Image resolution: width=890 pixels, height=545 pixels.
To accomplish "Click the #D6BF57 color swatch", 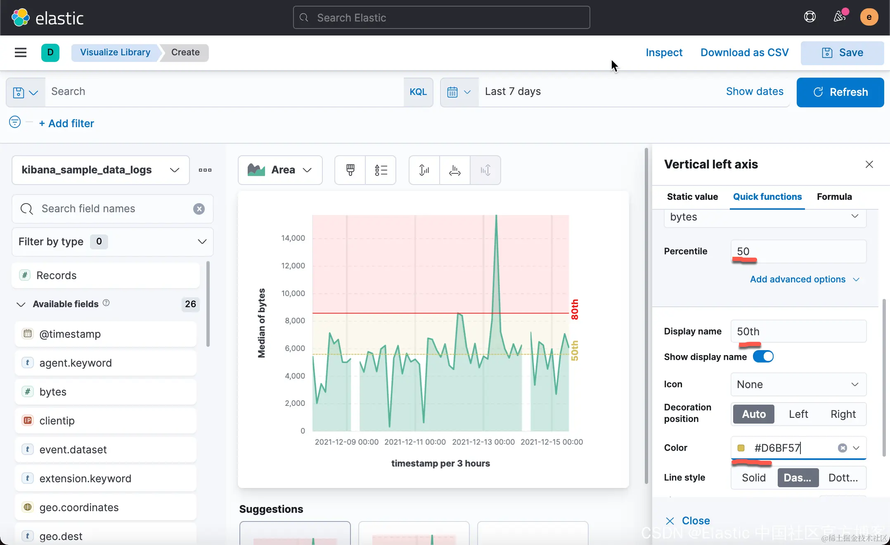I will coord(741,448).
